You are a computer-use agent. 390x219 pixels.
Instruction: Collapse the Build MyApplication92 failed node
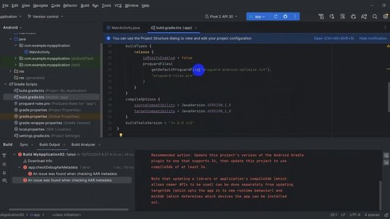tap(14, 155)
